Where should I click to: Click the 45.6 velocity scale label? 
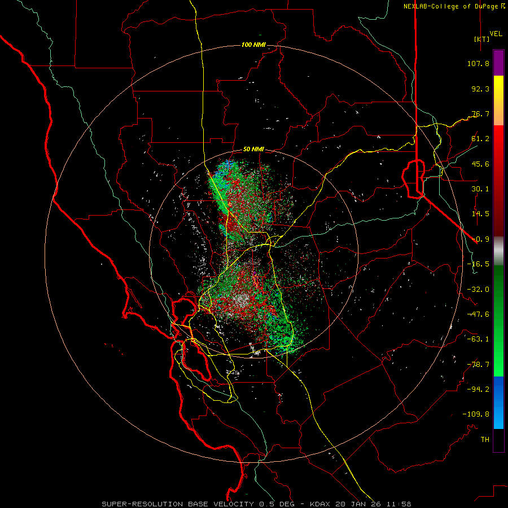point(480,164)
